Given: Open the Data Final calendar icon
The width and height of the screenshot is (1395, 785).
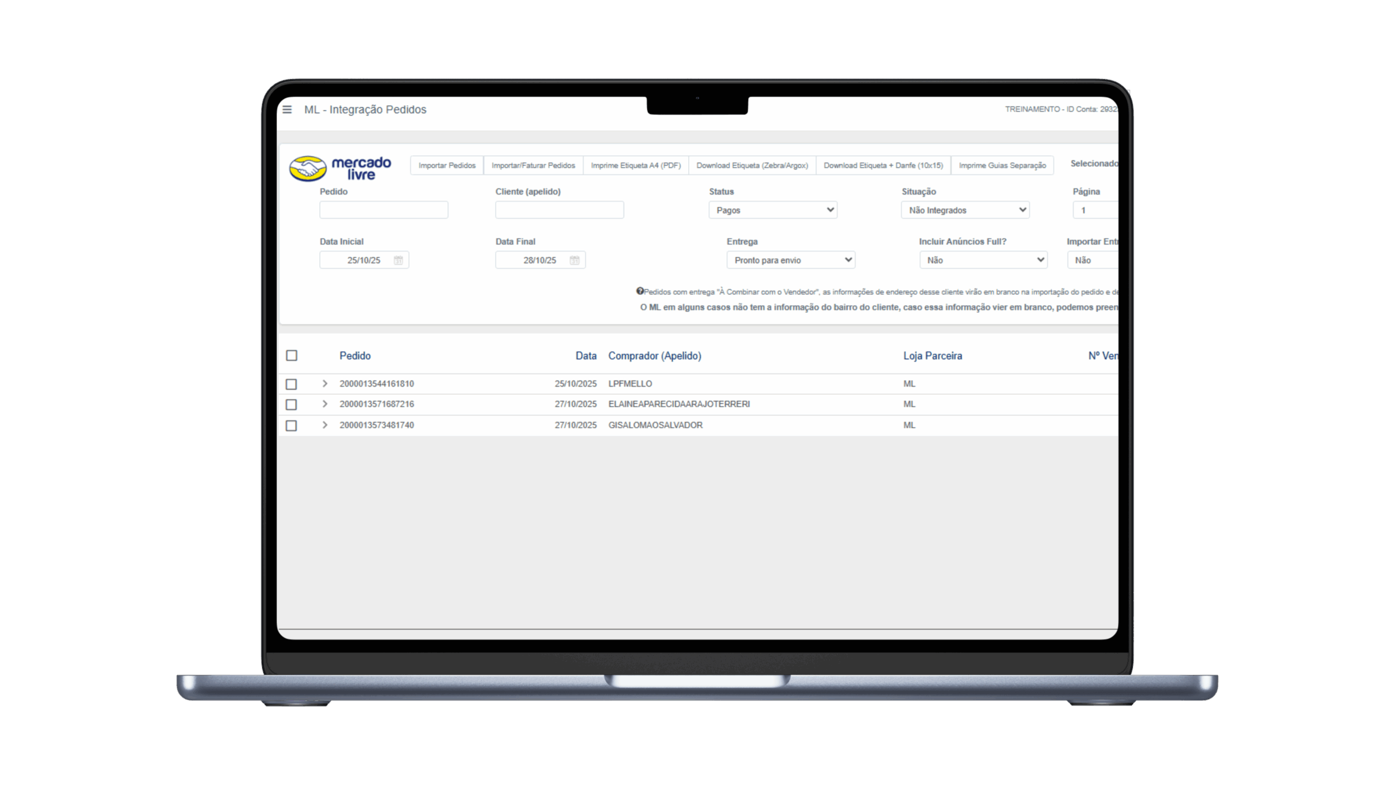Looking at the screenshot, I should [574, 261].
